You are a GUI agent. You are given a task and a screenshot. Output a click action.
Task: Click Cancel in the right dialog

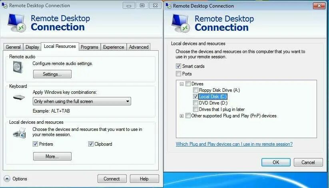tap(308, 162)
